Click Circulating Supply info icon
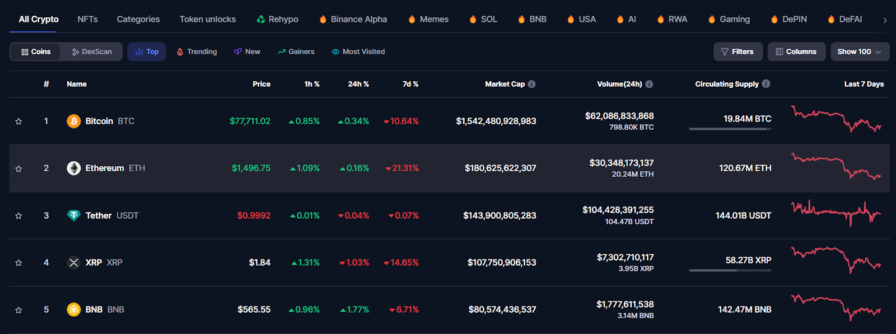Viewport: 896px width, 334px height. (x=766, y=83)
